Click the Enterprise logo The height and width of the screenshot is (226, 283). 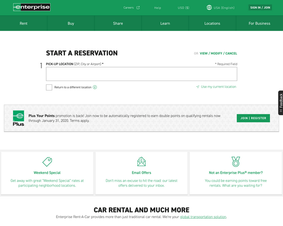point(32,7)
